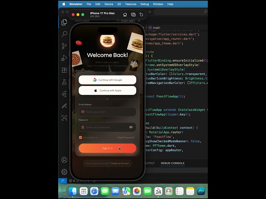The width and height of the screenshot is (266, 199).
Task: Open Calendar from the Dock
Action: (158, 192)
